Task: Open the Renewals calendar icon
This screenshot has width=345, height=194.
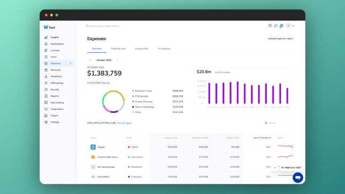Action: click(46, 70)
